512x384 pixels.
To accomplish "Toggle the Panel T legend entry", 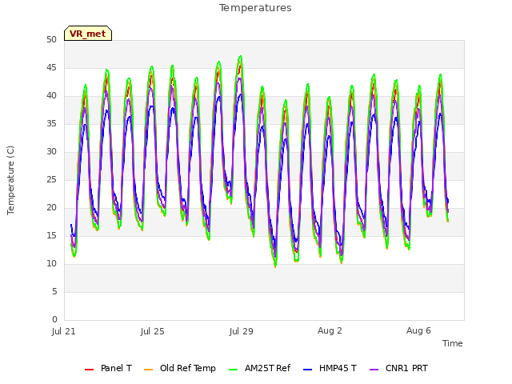I will pyautogui.click(x=108, y=368).
